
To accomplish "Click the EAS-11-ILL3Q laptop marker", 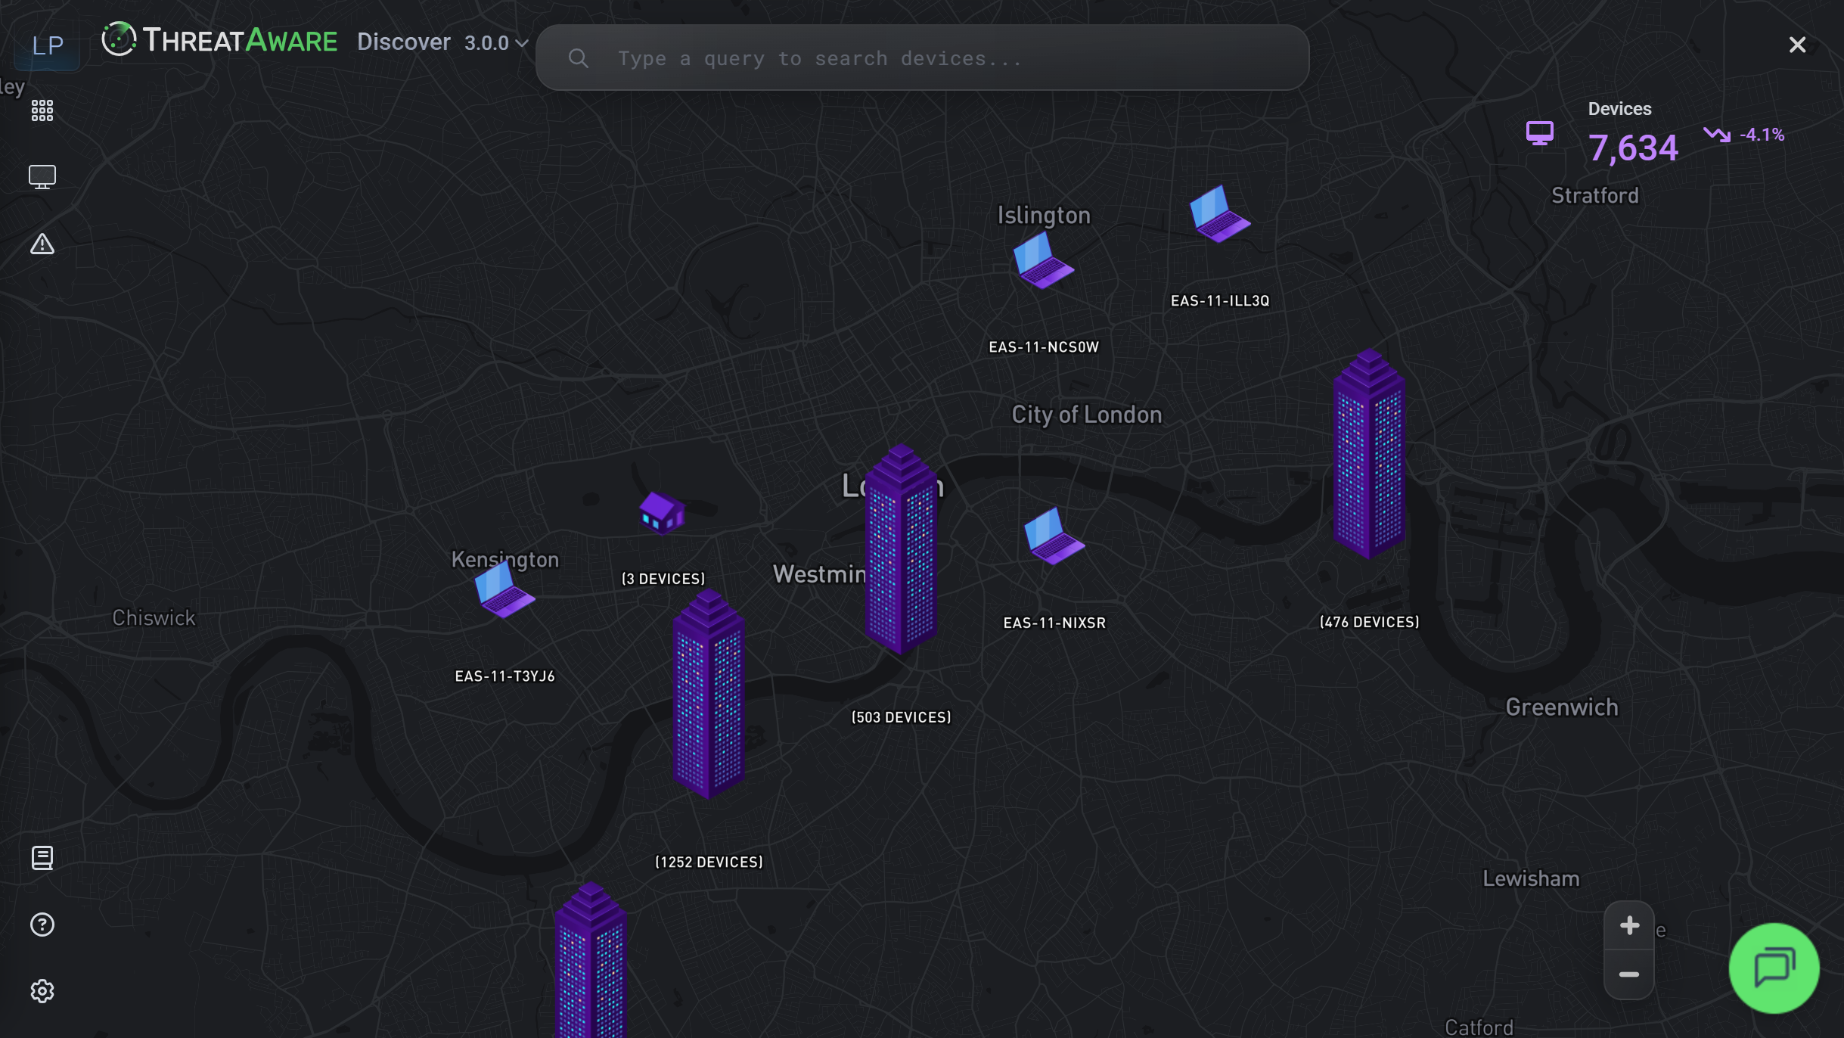I will [x=1219, y=216].
